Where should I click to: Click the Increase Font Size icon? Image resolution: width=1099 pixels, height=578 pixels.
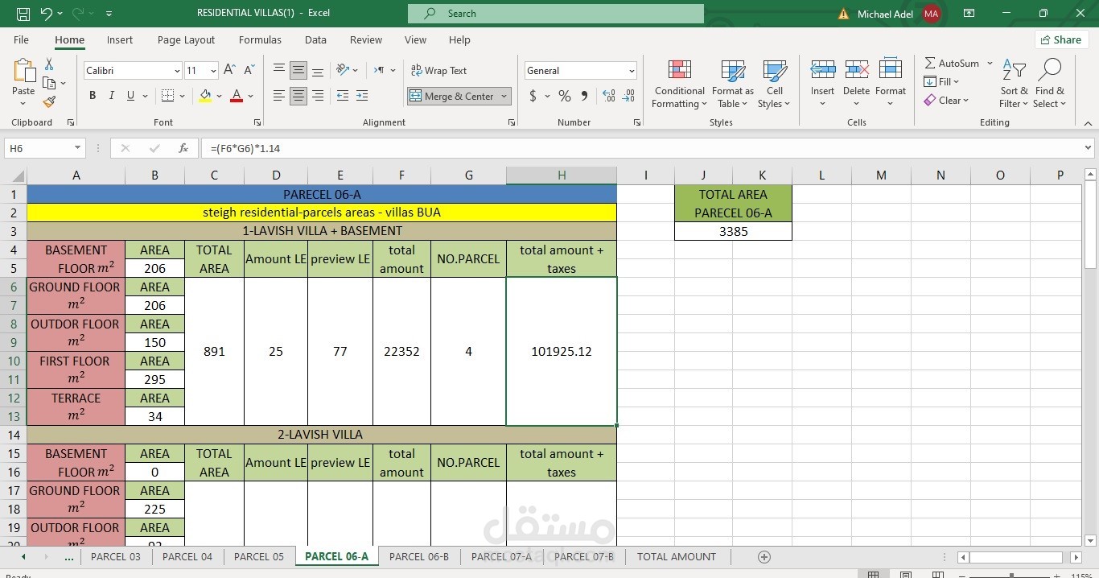pyautogui.click(x=229, y=71)
